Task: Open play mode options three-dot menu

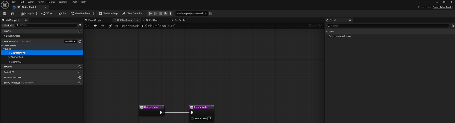Action: [x=171, y=14]
